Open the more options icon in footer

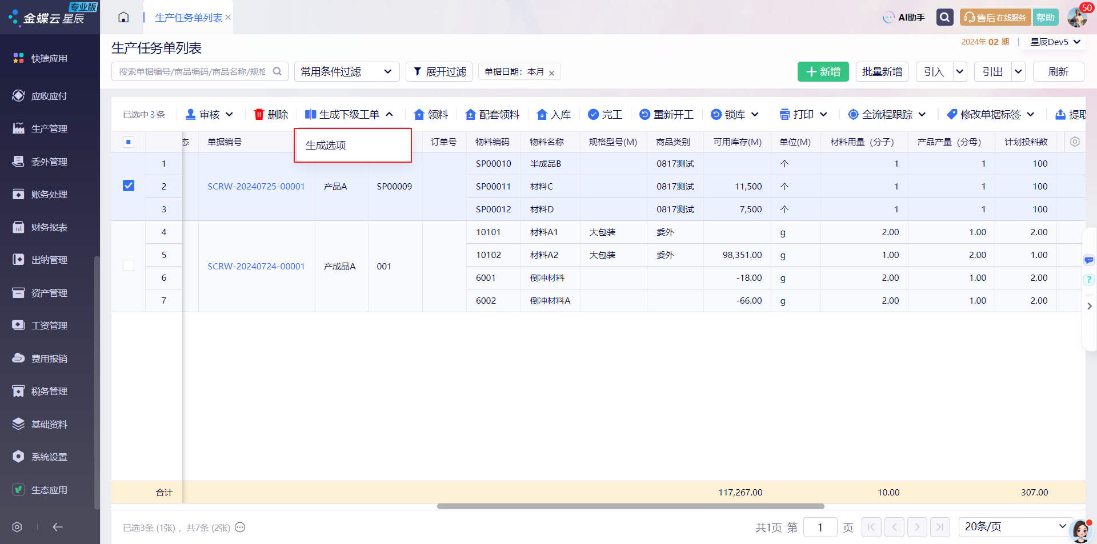[x=240, y=527]
